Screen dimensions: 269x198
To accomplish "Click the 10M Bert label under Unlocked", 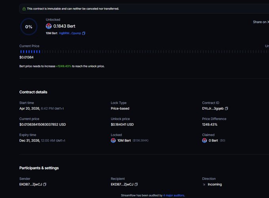I will [x=51, y=33].
